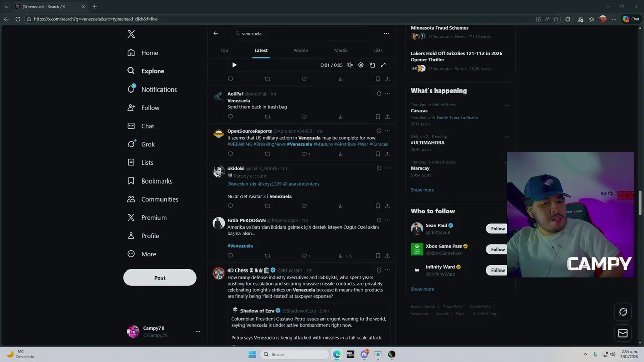Open the Profile page

[143, 236]
